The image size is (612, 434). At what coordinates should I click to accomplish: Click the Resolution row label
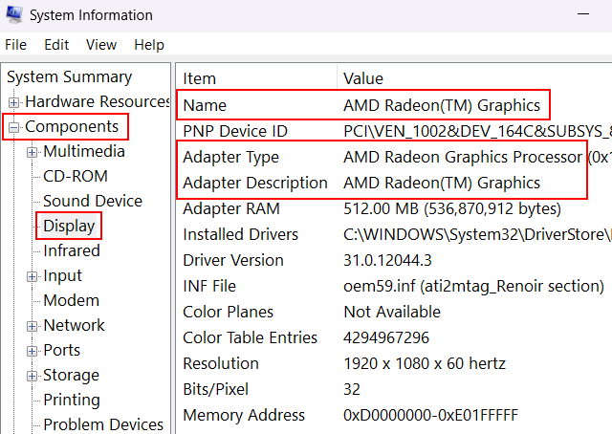pos(221,363)
